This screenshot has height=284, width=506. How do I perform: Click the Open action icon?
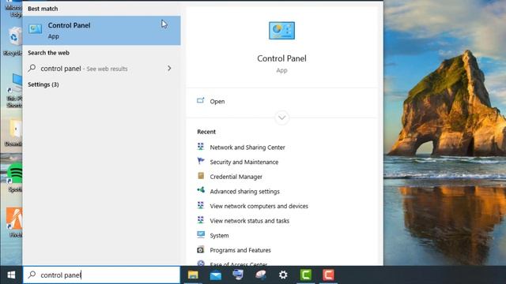click(200, 101)
